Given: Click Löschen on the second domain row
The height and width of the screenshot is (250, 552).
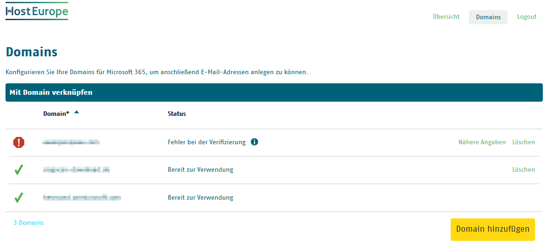Looking at the screenshot, I should click(x=524, y=169).
